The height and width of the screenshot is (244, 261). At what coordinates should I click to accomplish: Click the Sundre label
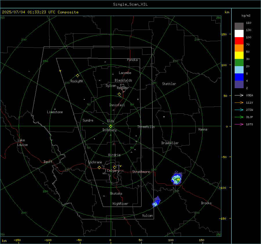pos(88,120)
